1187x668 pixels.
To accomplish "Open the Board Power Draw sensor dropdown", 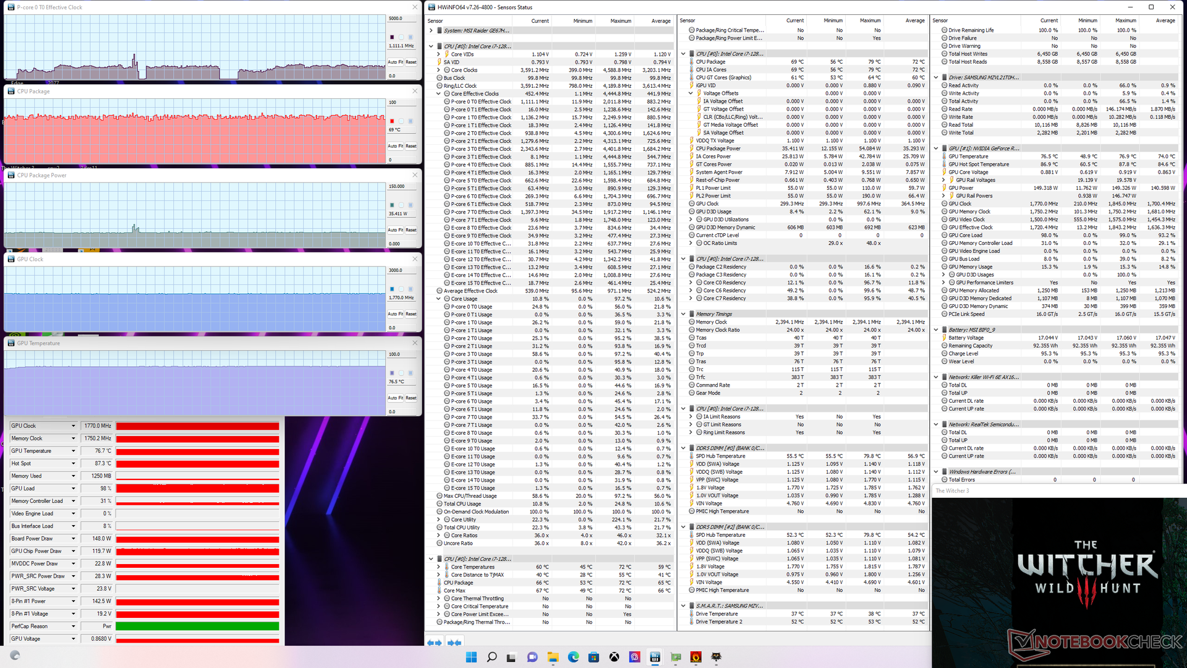I will pyautogui.click(x=73, y=539).
